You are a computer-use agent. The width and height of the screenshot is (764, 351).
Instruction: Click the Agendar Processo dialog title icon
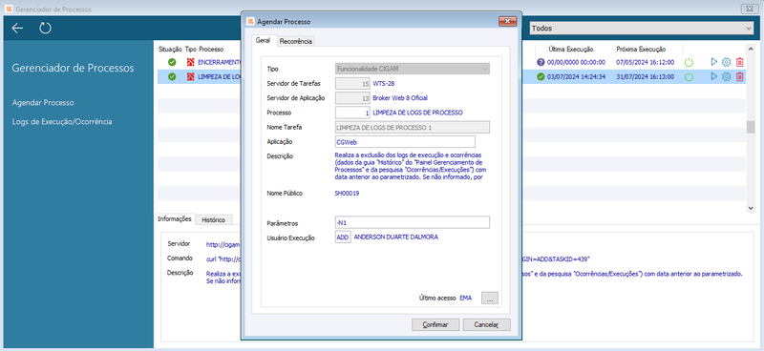pyautogui.click(x=250, y=21)
